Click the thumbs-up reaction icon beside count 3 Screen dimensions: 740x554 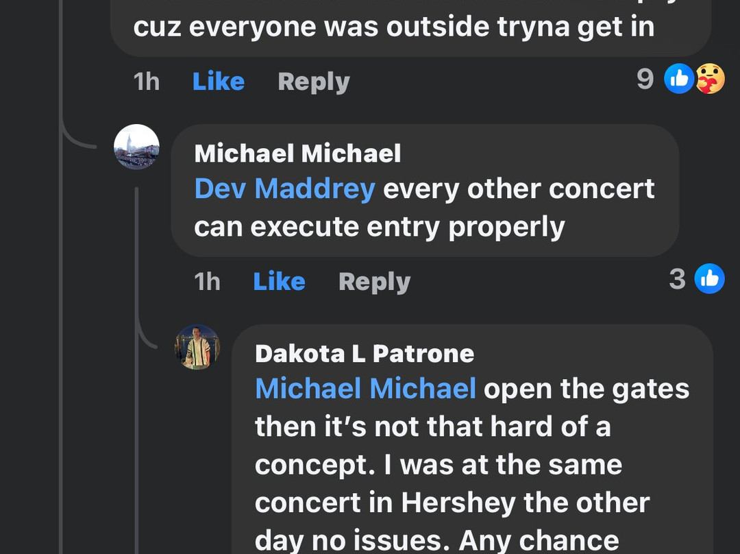point(709,279)
